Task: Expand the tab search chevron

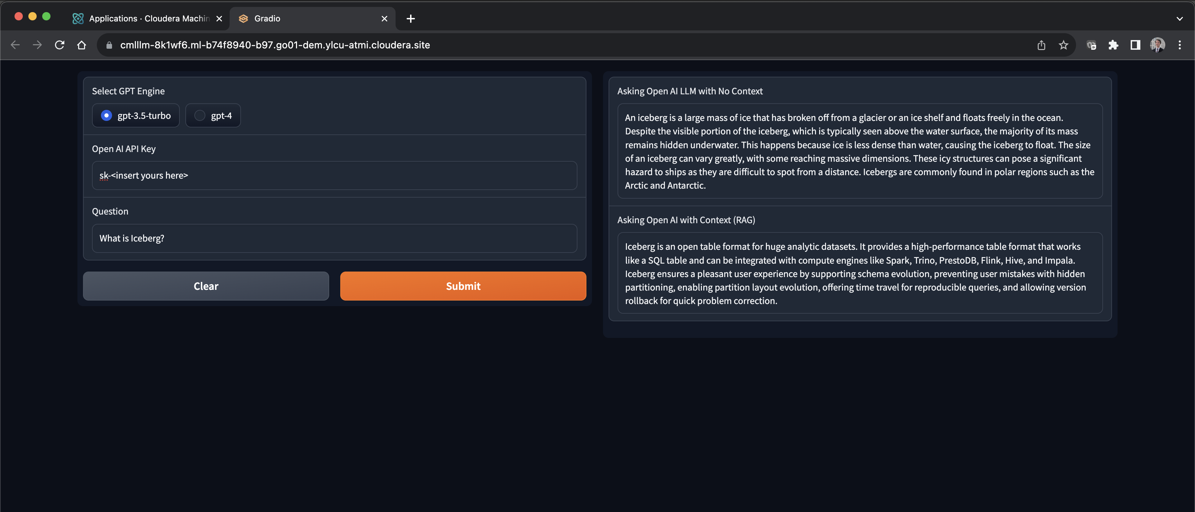Action: (1179, 19)
